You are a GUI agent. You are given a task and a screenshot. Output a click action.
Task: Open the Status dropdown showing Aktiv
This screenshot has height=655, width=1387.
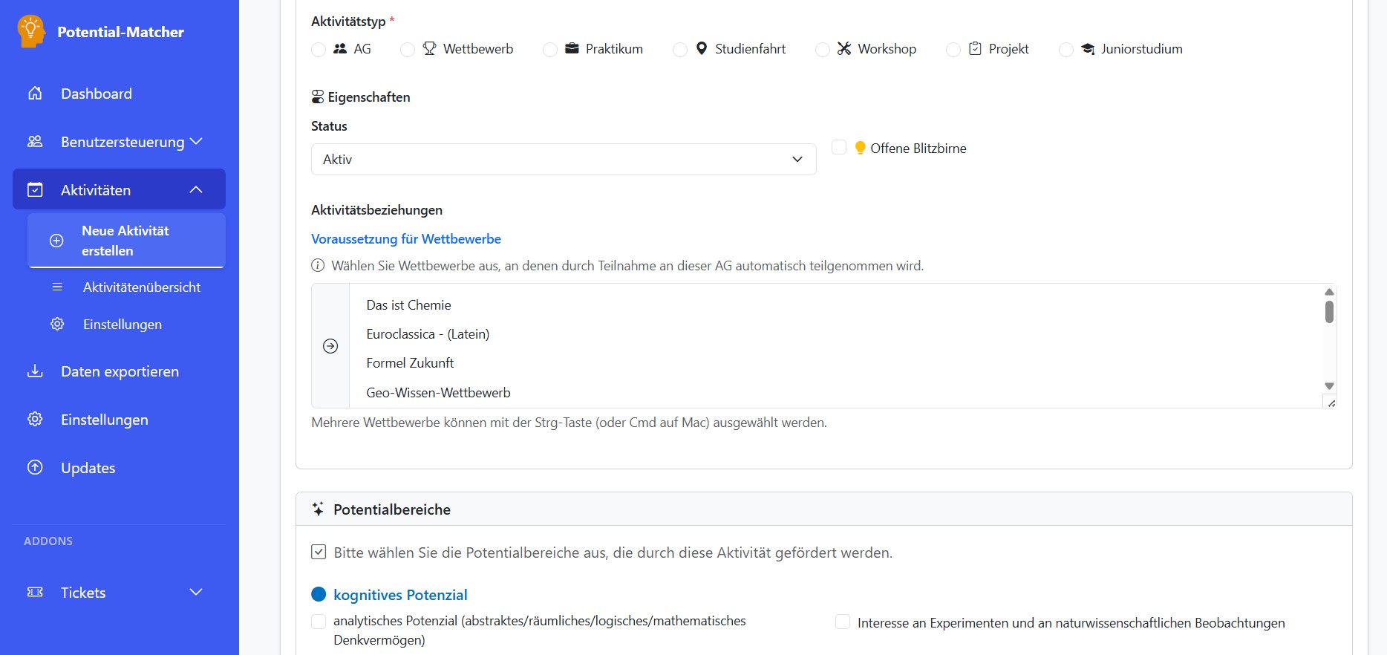[x=564, y=159]
